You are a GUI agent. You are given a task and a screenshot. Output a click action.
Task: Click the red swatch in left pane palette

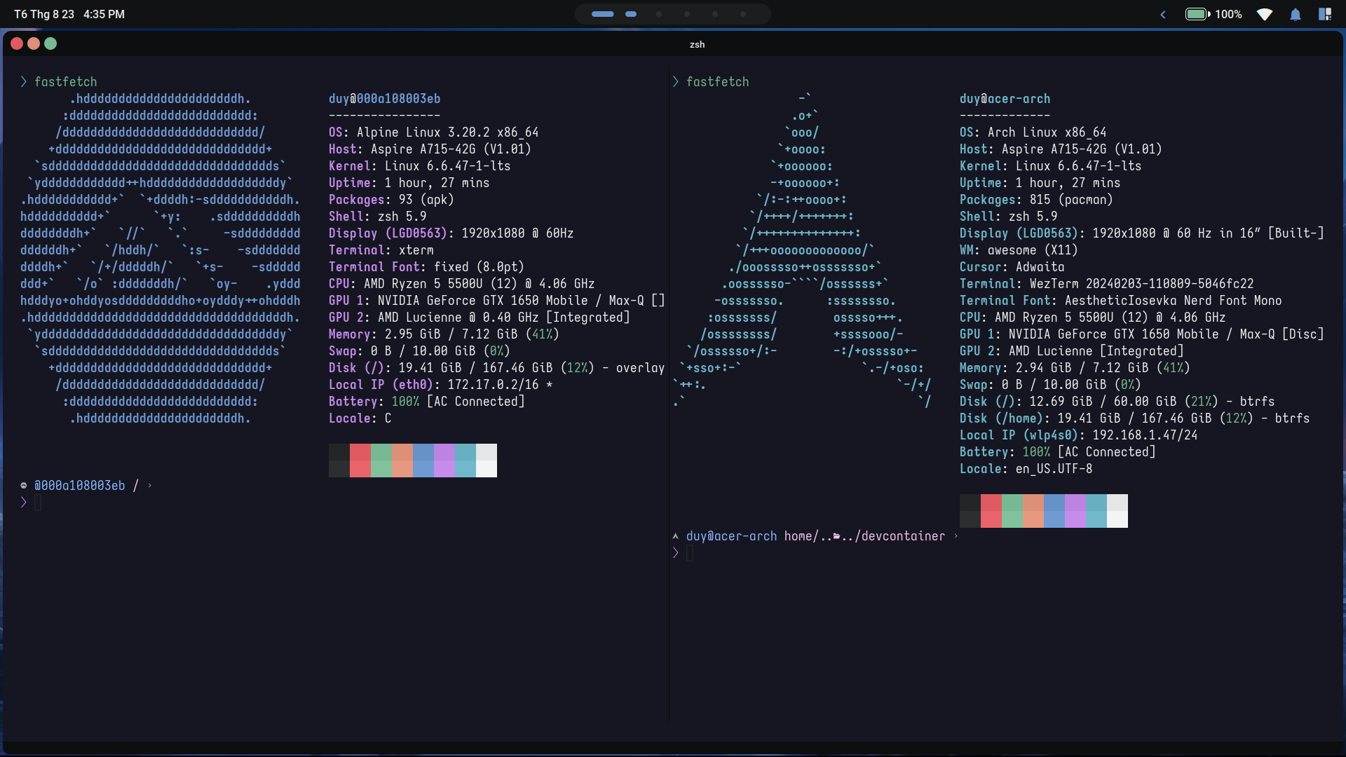click(x=360, y=461)
